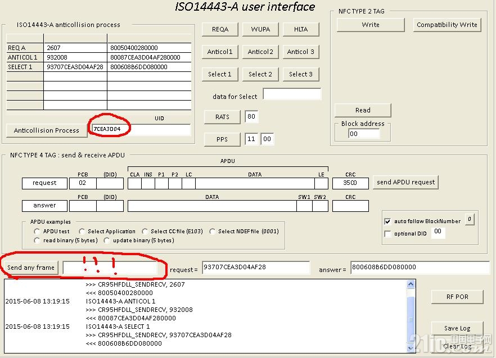Focus the Send any frame input field
The image size is (496, 358).
[x=110, y=268]
